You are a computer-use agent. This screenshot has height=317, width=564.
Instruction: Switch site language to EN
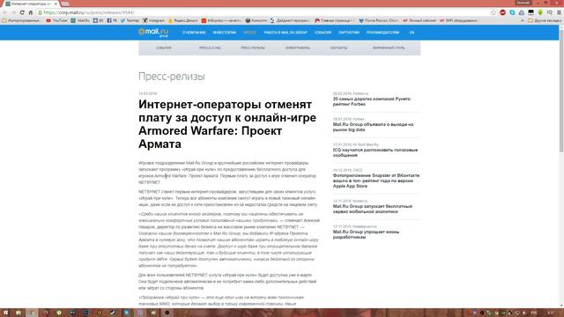412,33
